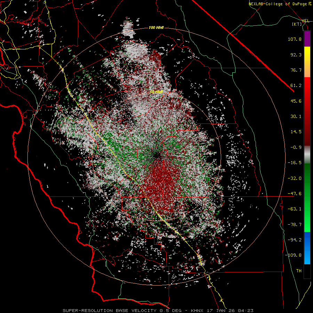
Task: Click the Super-Resolution Base Velocity caption
Action: coord(158,311)
